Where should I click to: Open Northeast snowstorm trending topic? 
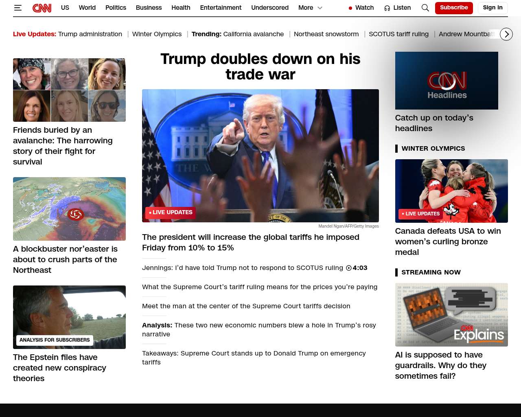coord(326,34)
